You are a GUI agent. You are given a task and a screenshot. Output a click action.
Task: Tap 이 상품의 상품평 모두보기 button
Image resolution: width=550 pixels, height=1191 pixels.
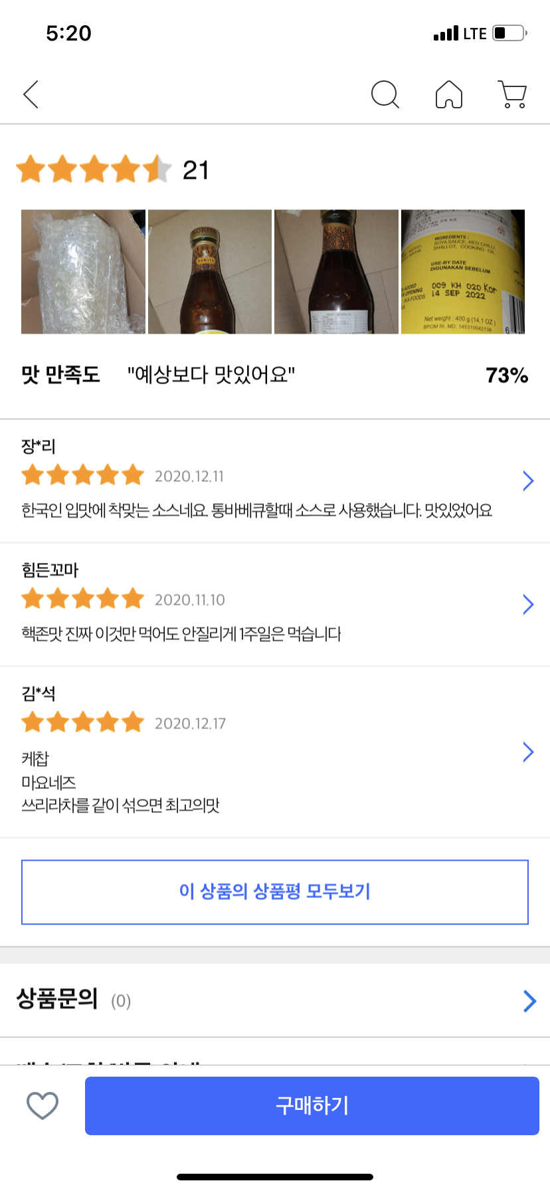tap(275, 892)
